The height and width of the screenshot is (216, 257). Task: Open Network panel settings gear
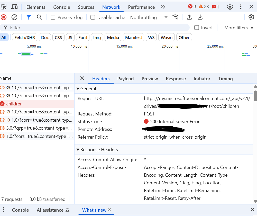click(x=251, y=17)
